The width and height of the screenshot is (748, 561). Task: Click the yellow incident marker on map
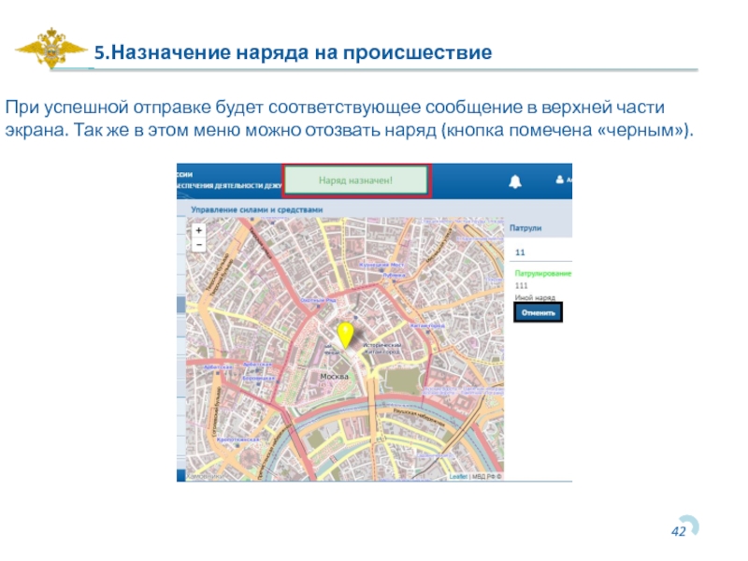[x=344, y=333]
